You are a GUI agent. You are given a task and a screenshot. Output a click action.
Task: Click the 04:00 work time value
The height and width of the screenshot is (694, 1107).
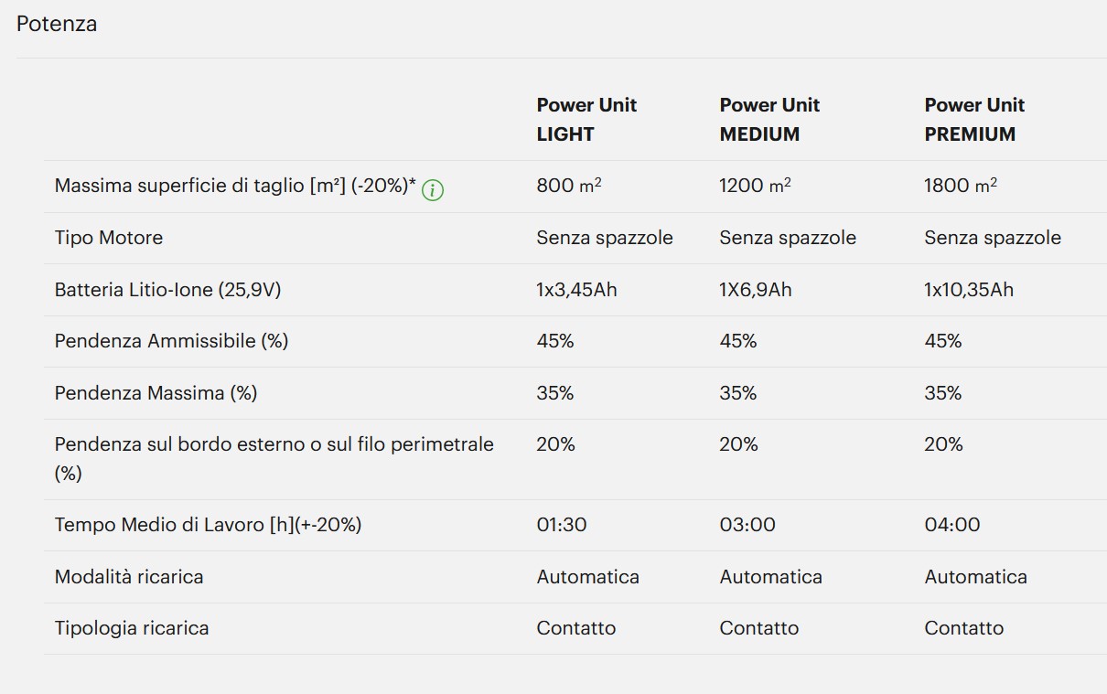(x=951, y=525)
